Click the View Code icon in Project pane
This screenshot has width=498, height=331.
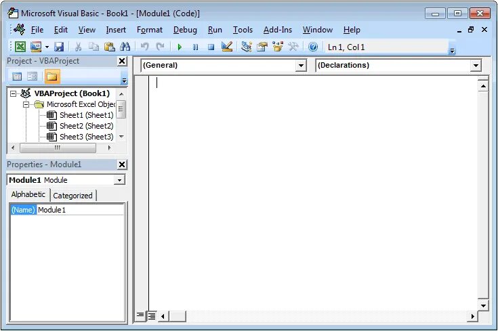pyautogui.click(x=17, y=76)
